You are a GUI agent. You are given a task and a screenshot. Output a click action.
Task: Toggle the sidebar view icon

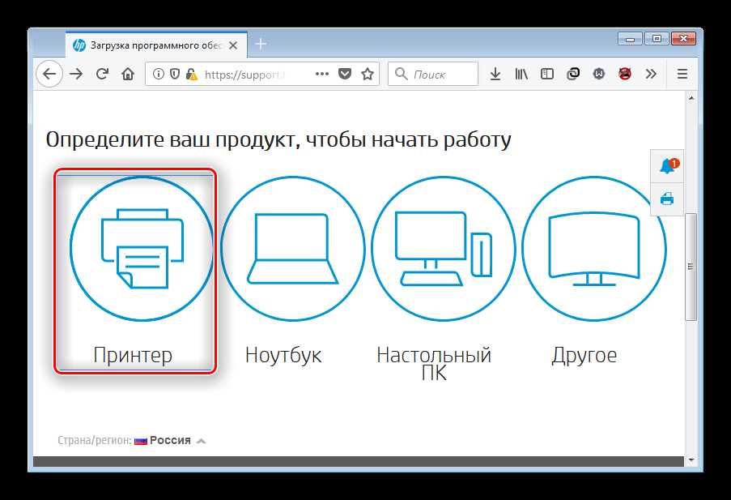[547, 74]
